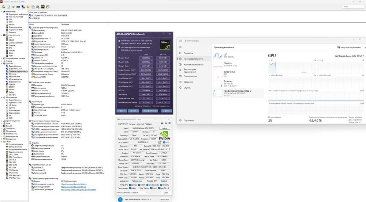Image resolution: width=366 pixels, height=202 pixels.
Task: Click the Поиск search field in AIDA64
Action: pyautogui.click(x=353, y=7)
